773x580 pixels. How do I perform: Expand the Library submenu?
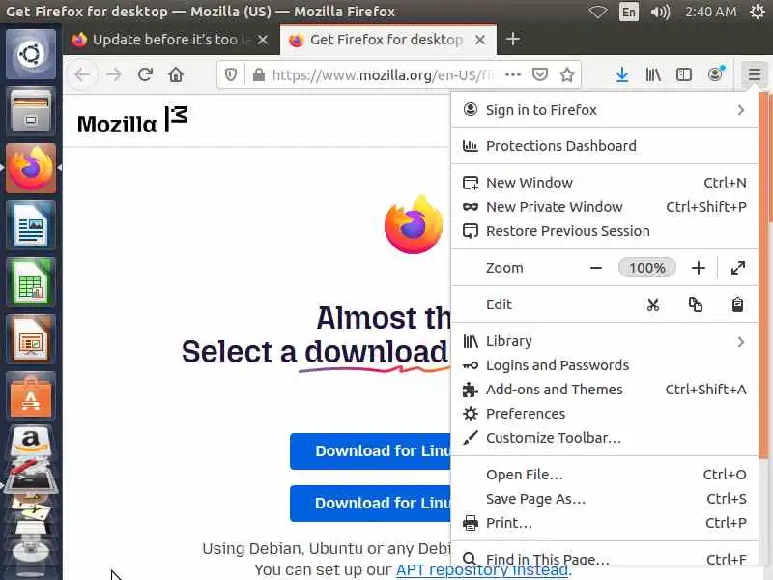605,341
